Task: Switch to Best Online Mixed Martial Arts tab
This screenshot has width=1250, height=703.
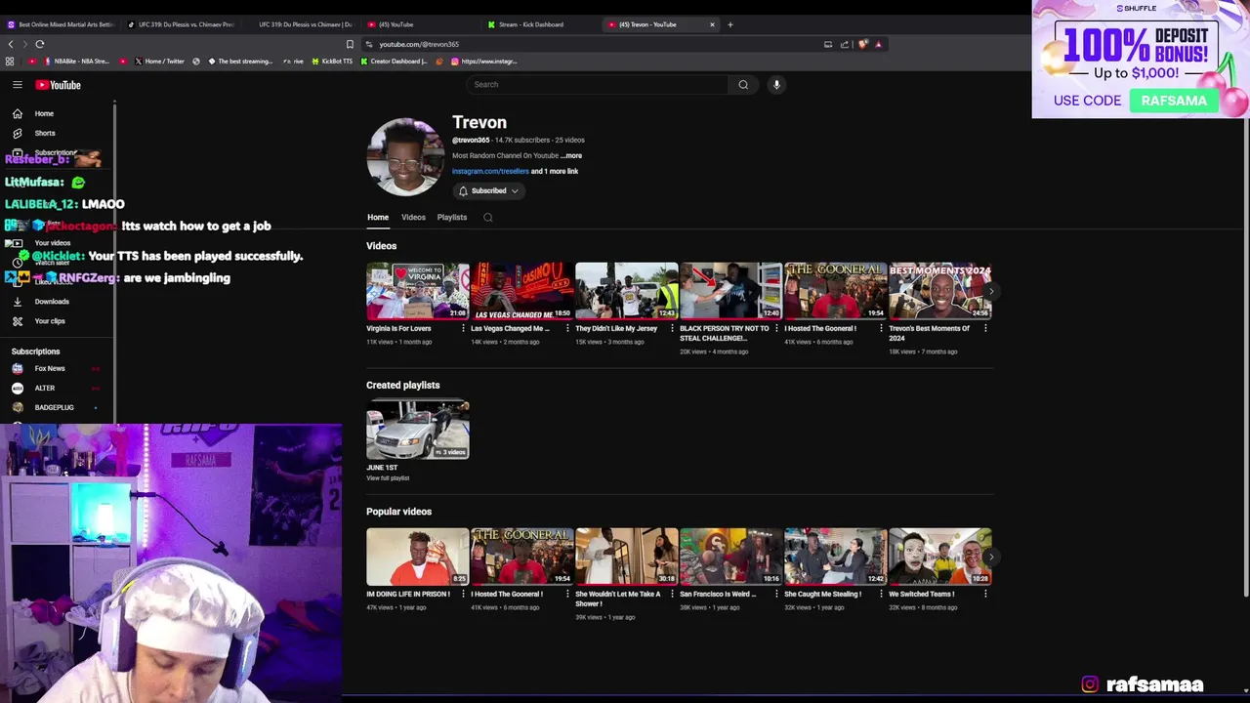Action: [61, 24]
